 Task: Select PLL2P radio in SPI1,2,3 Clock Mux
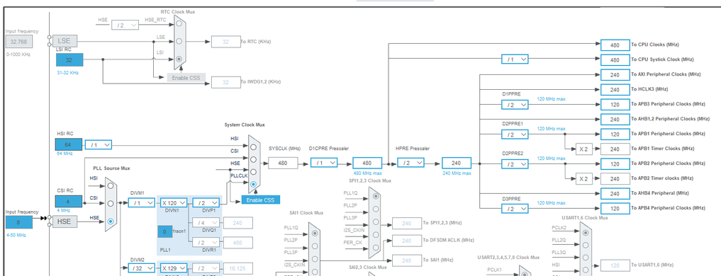[x=376, y=209]
